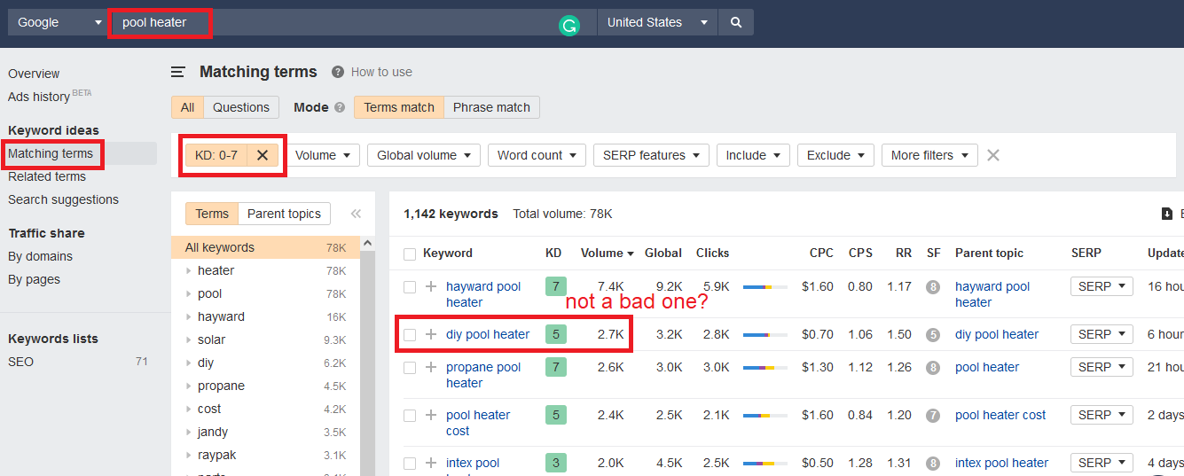
Task: Open the More filters dropdown
Action: point(929,155)
